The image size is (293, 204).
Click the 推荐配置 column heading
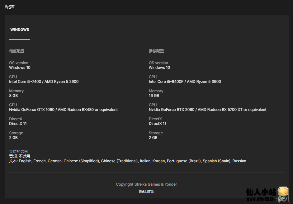point(156,51)
